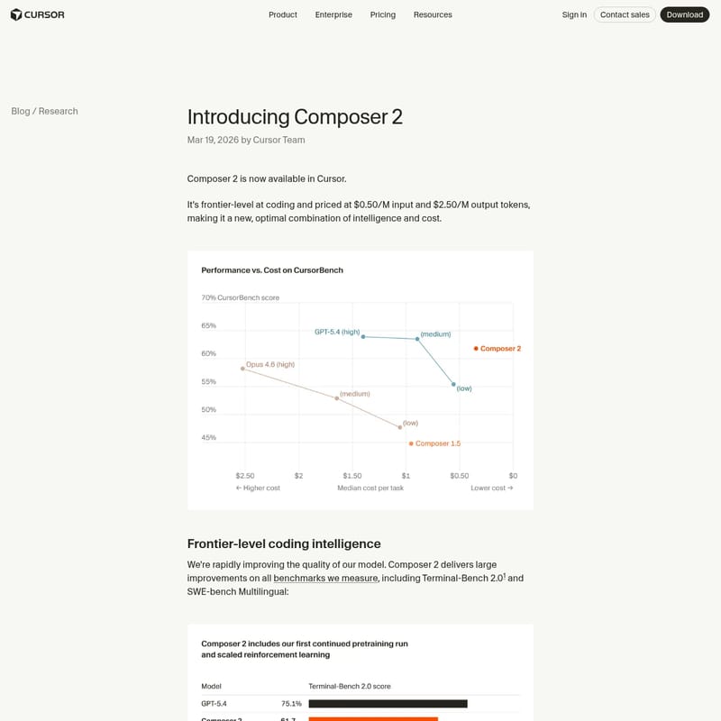Click the Opus 4.6 (medium) chart point
Screen dimensions: 721x721
point(336,398)
